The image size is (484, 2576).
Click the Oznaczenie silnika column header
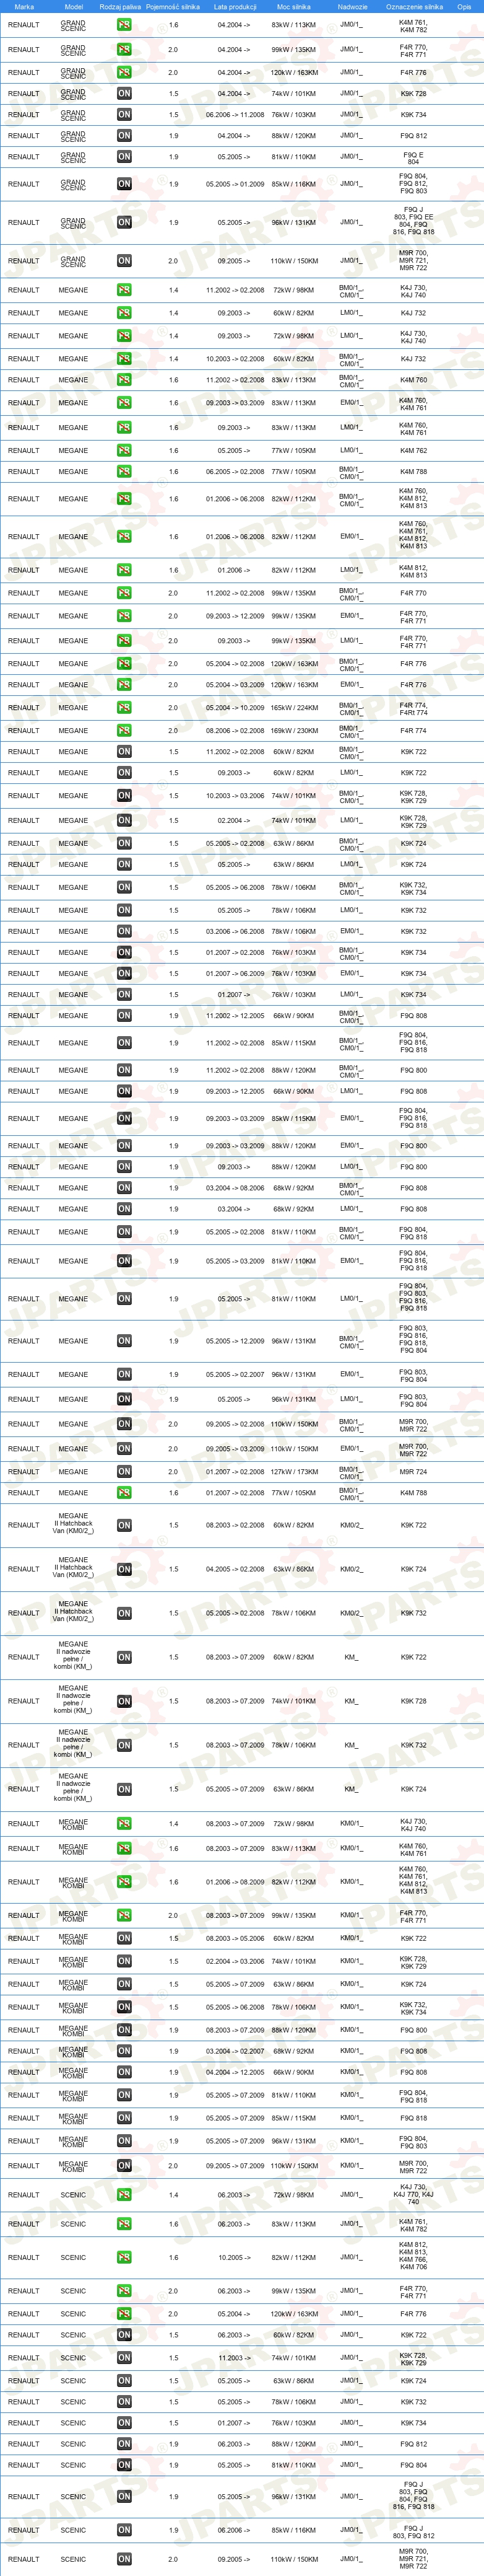click(x=414, y=6)
